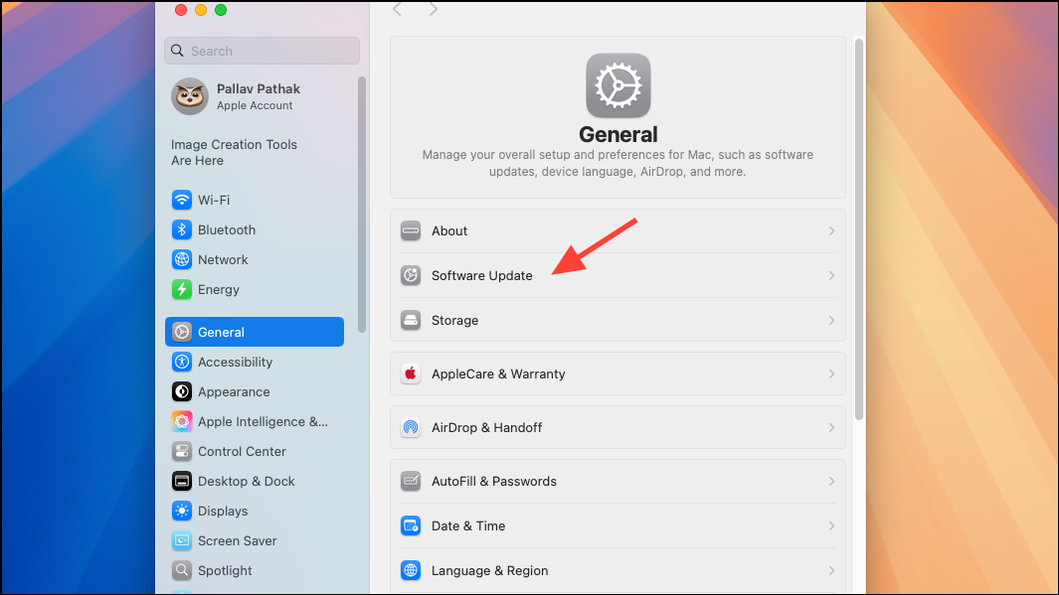Select the Energy lightning icon
1059x595 pixels.
tap(182, 289)
